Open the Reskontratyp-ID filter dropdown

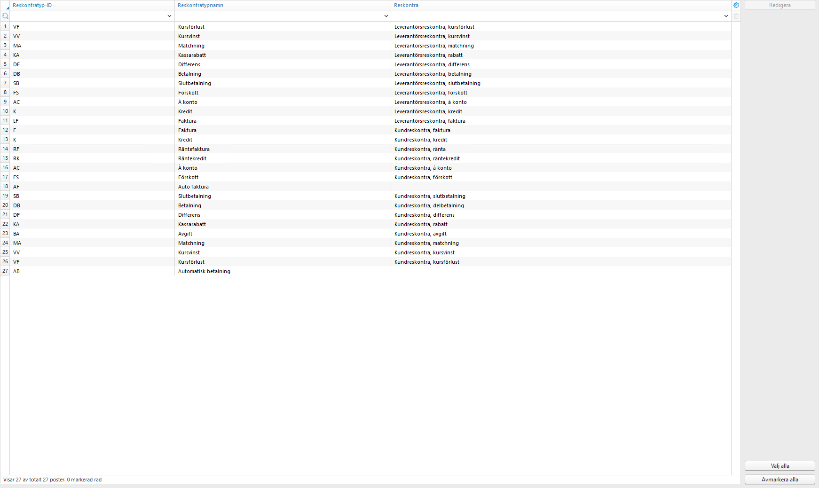click(x=169, y=16)
